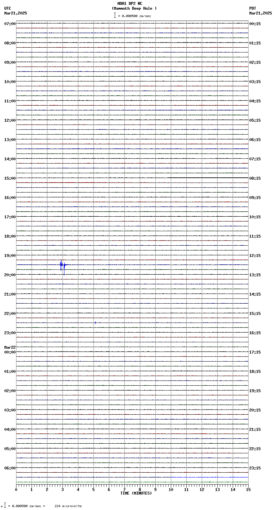This screenshot has width=274, height=510.
Task: Click the 16:00 UTC time label
Action: tap(10, 198)
